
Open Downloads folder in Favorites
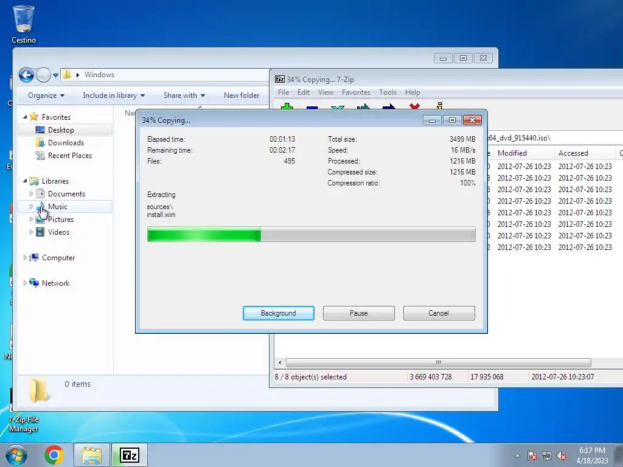pos(64,142)
